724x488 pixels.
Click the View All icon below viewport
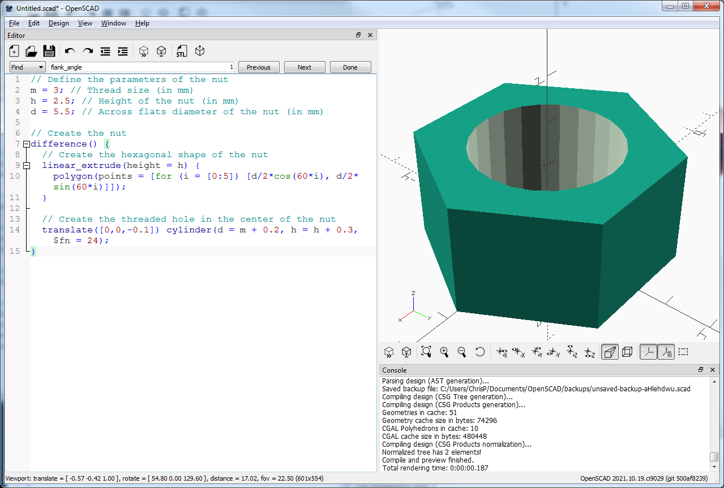(426, 352)
